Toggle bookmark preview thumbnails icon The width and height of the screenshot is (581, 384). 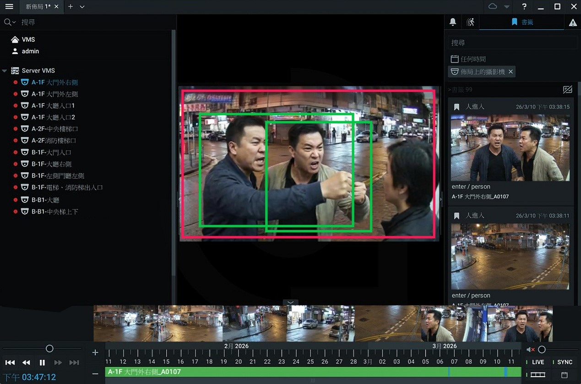pos(567,90)
